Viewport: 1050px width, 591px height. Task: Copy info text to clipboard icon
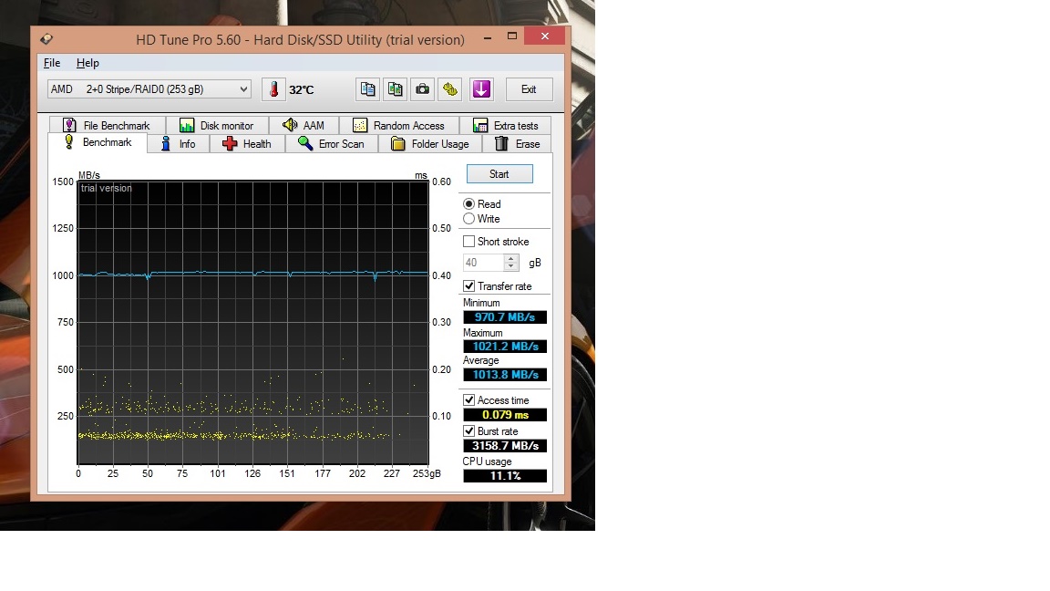click(x=367, y=89)
